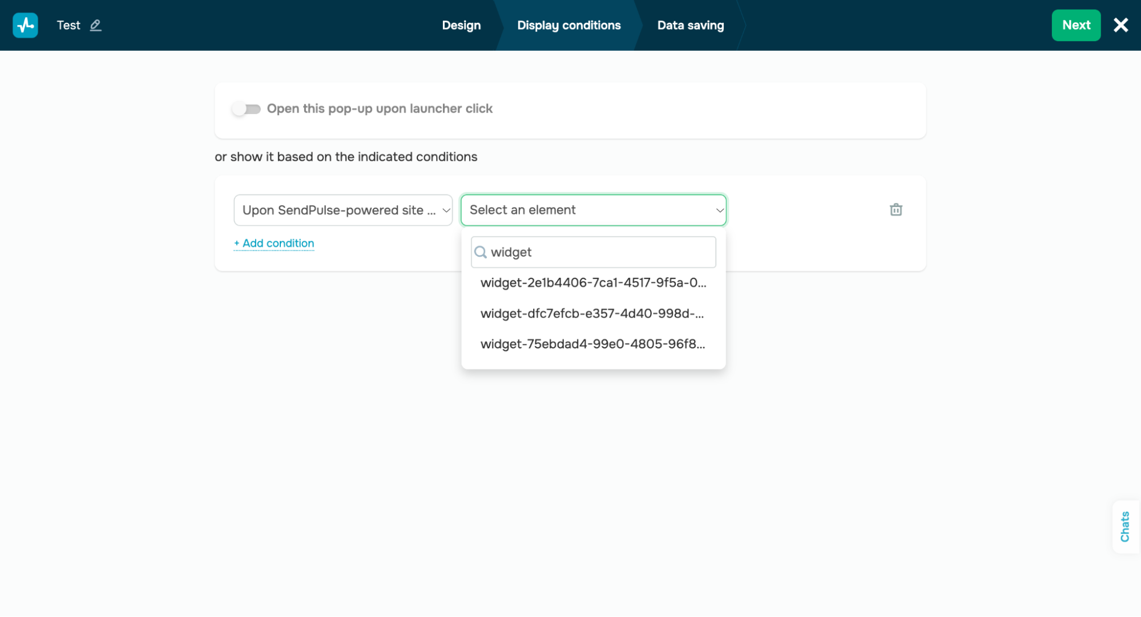Image resolution: width=1141 pixels, height=617 pixels.
Task: Expand the Upon SendPulse-powered site dropdown
Action: 342,210
